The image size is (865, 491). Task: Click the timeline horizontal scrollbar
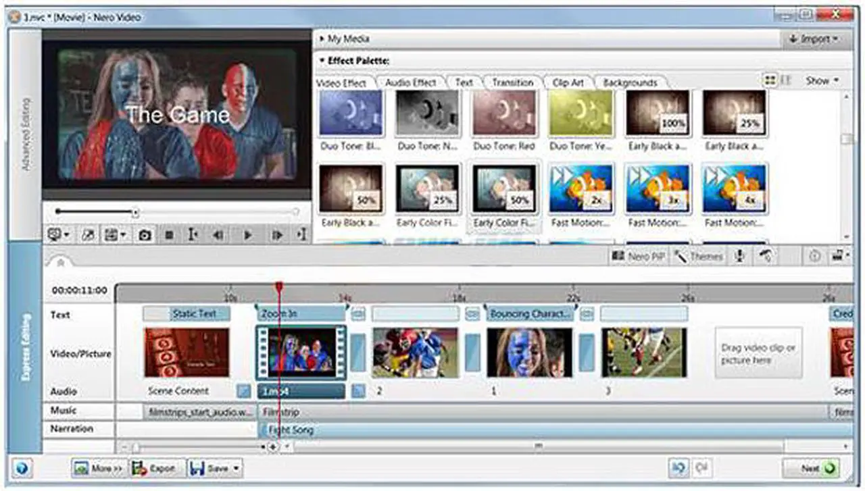(539, 446)
